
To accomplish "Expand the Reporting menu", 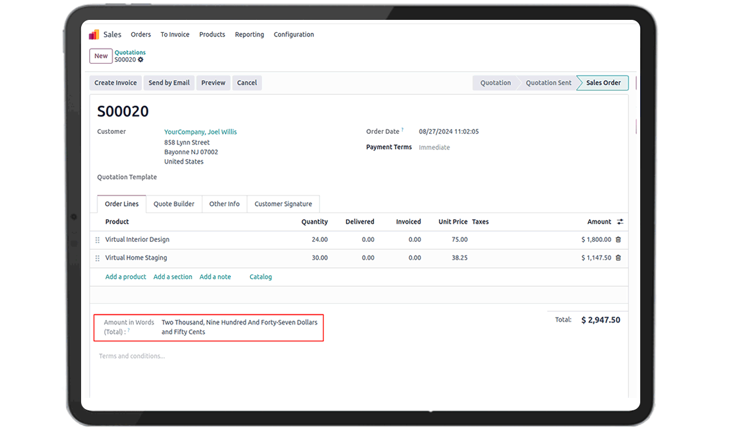I will coord(249,35).
